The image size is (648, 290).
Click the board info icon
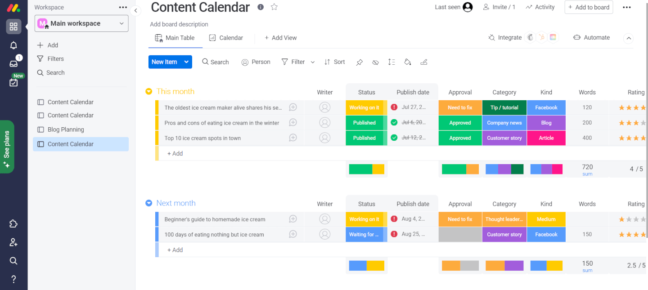[261, 7]
